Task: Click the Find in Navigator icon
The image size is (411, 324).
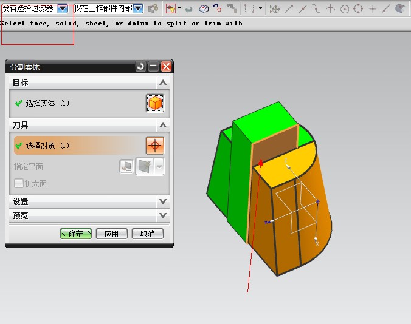Action: [232, 8]
